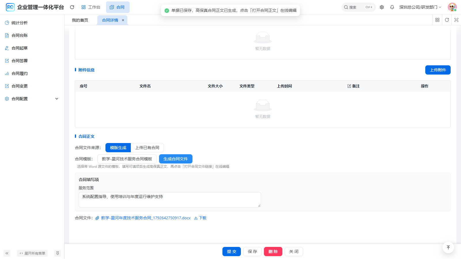Switch to 我的首页 tab

pos(80,20)
